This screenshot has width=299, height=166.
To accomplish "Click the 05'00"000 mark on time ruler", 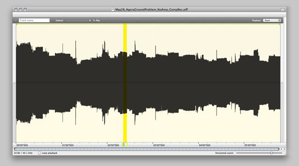I will [250, 145].
